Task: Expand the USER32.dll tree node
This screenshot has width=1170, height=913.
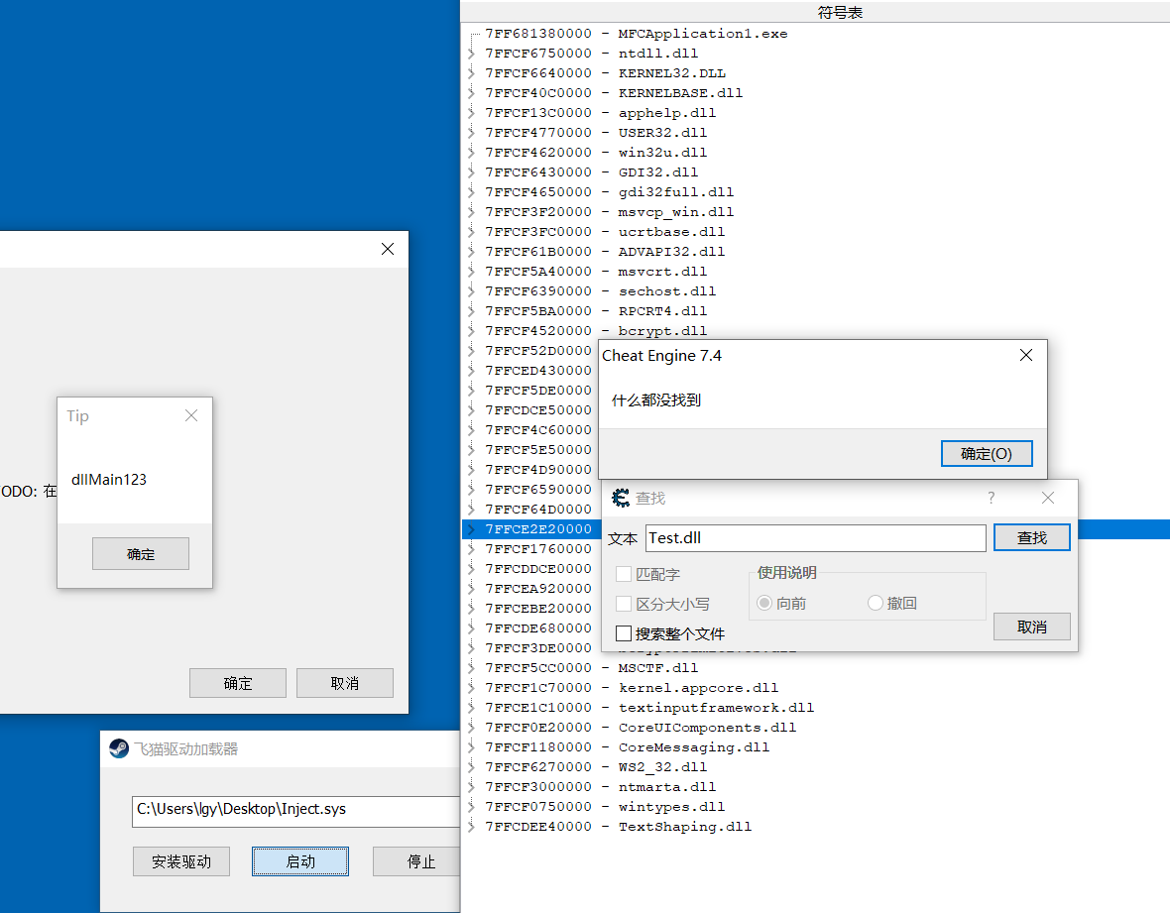Action: click(471, 132)
